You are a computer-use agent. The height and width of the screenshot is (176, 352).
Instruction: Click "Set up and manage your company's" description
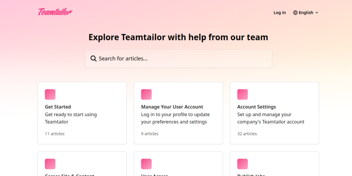pyautogui.click(x=271, y=118)
